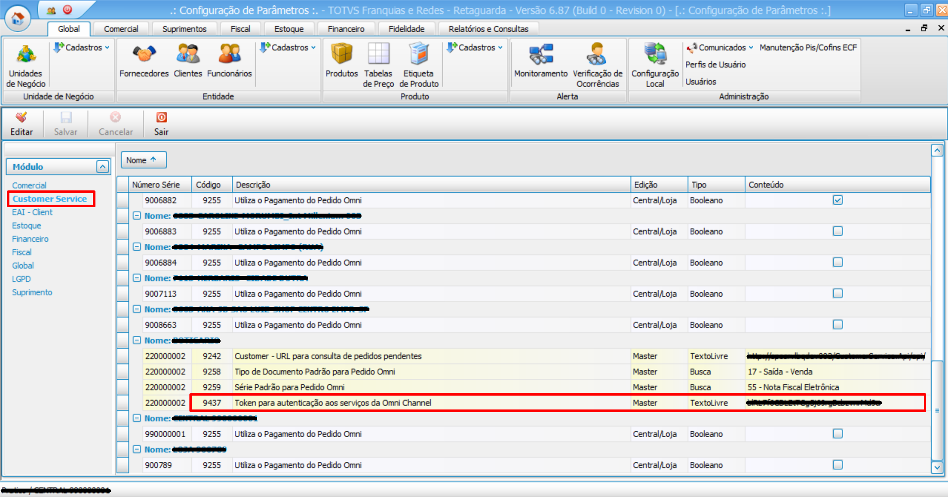
Task: Open Perfis de Usuário
Action: pos(715,65)
